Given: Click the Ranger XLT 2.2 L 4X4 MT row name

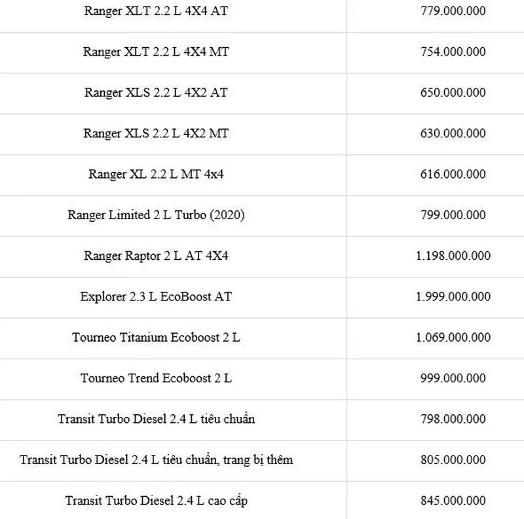Looking at the screenshot, I should (156, 52).
